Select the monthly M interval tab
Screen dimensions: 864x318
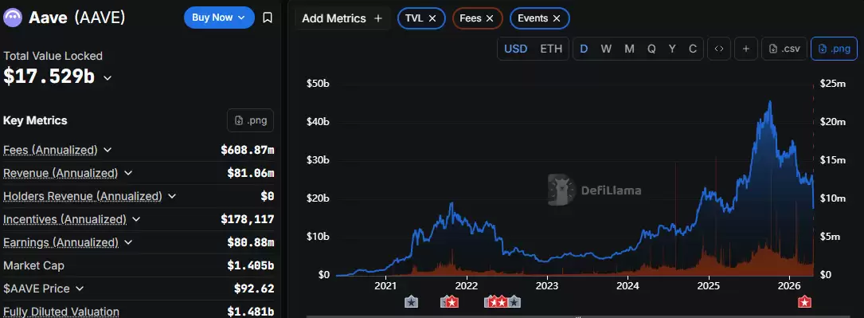pyautogui.click(x=629, y=49)
